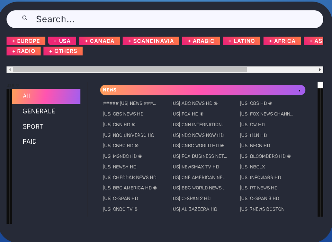This screenshot has height=242, width=332.
Task: Expand the LATINO category group
Action: click(242, 41)
